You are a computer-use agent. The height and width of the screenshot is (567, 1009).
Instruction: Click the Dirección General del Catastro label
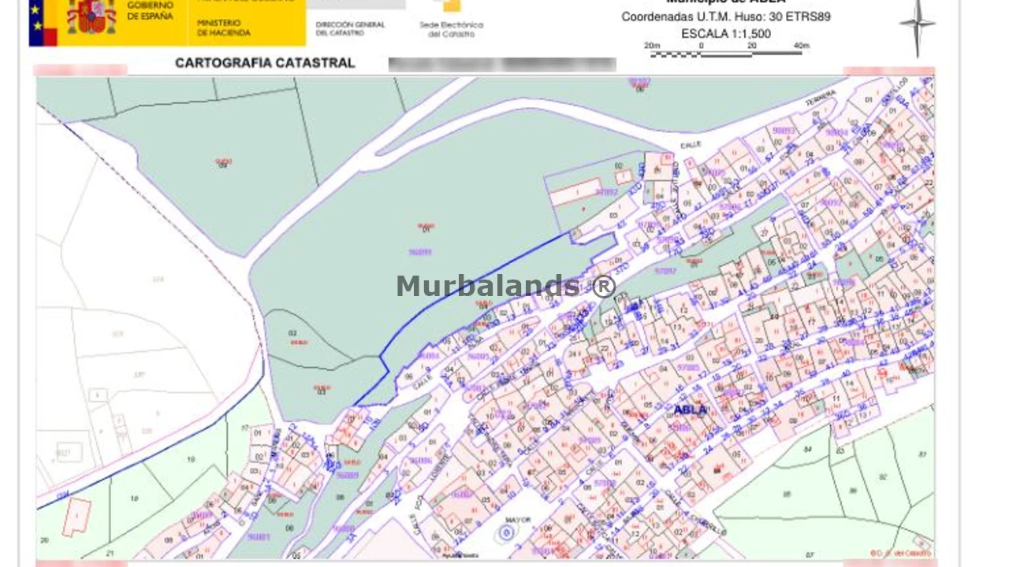click(x=350, y=28)
